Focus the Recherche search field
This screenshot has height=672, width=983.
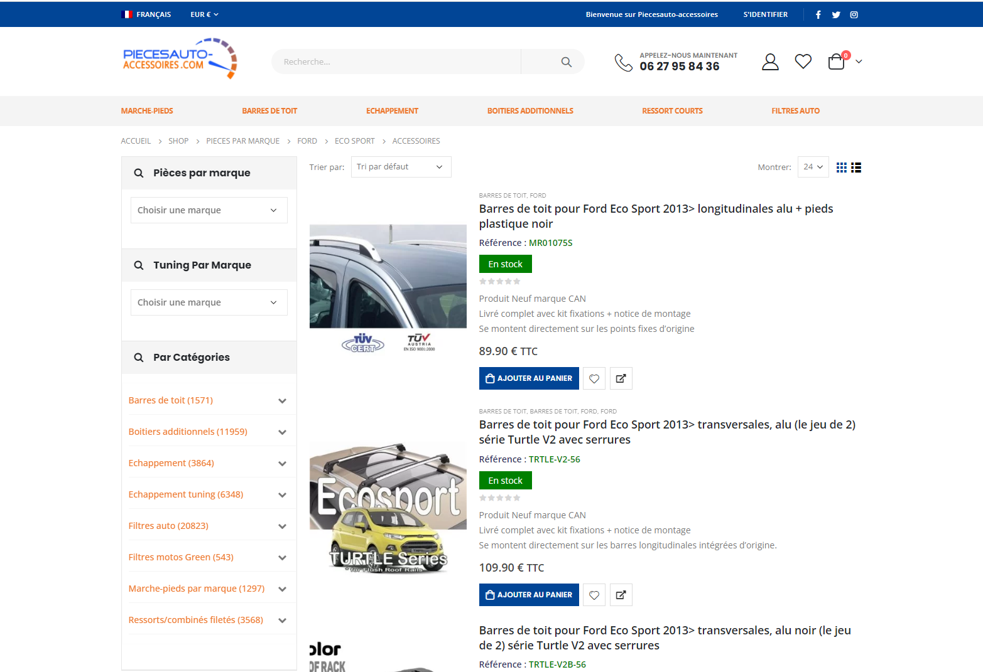(396, 61)
